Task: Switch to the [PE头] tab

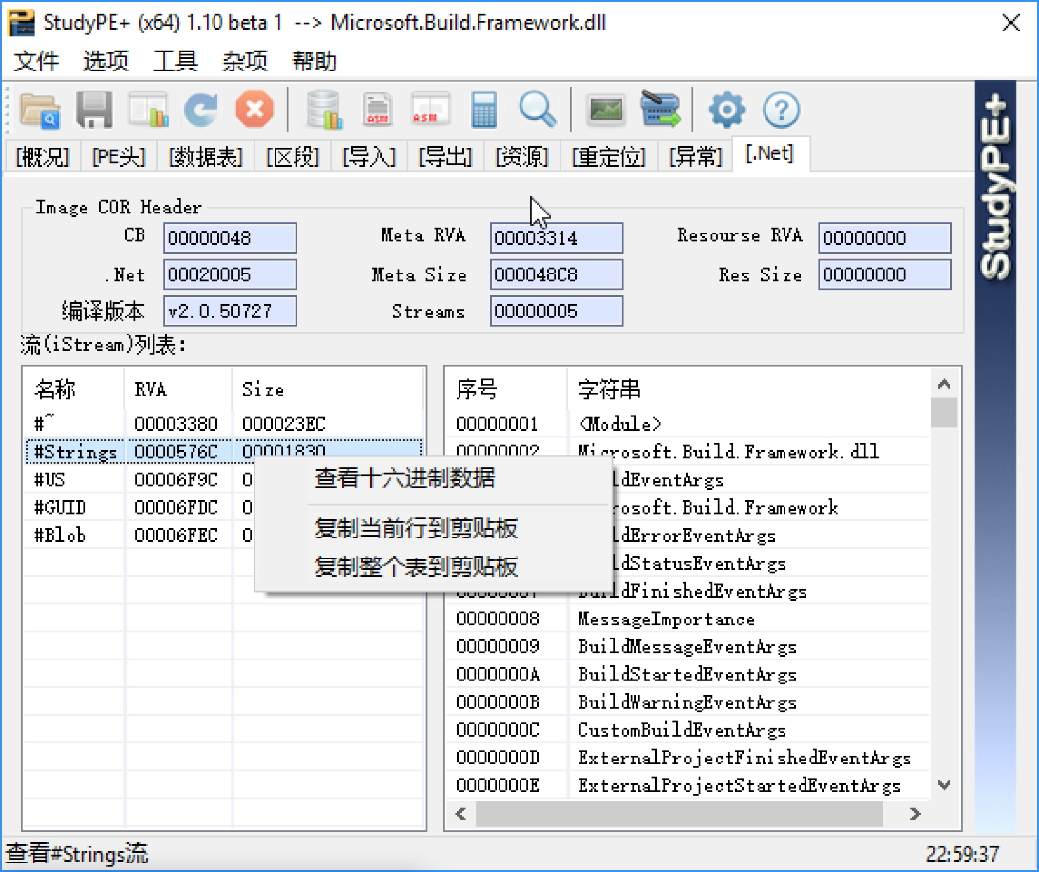Action: (119, 157)
